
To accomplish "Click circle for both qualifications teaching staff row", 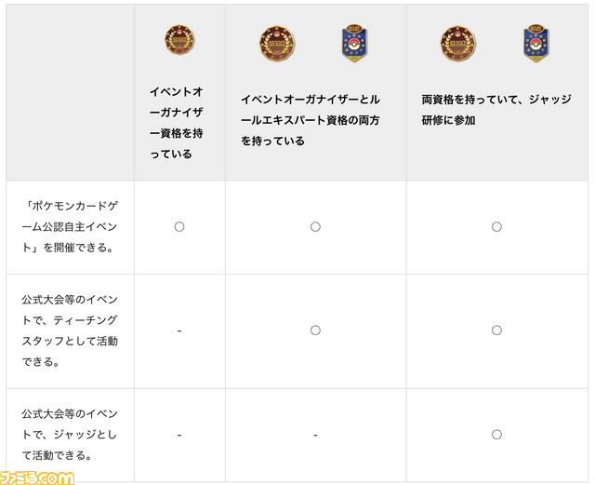I will [315, 330].
